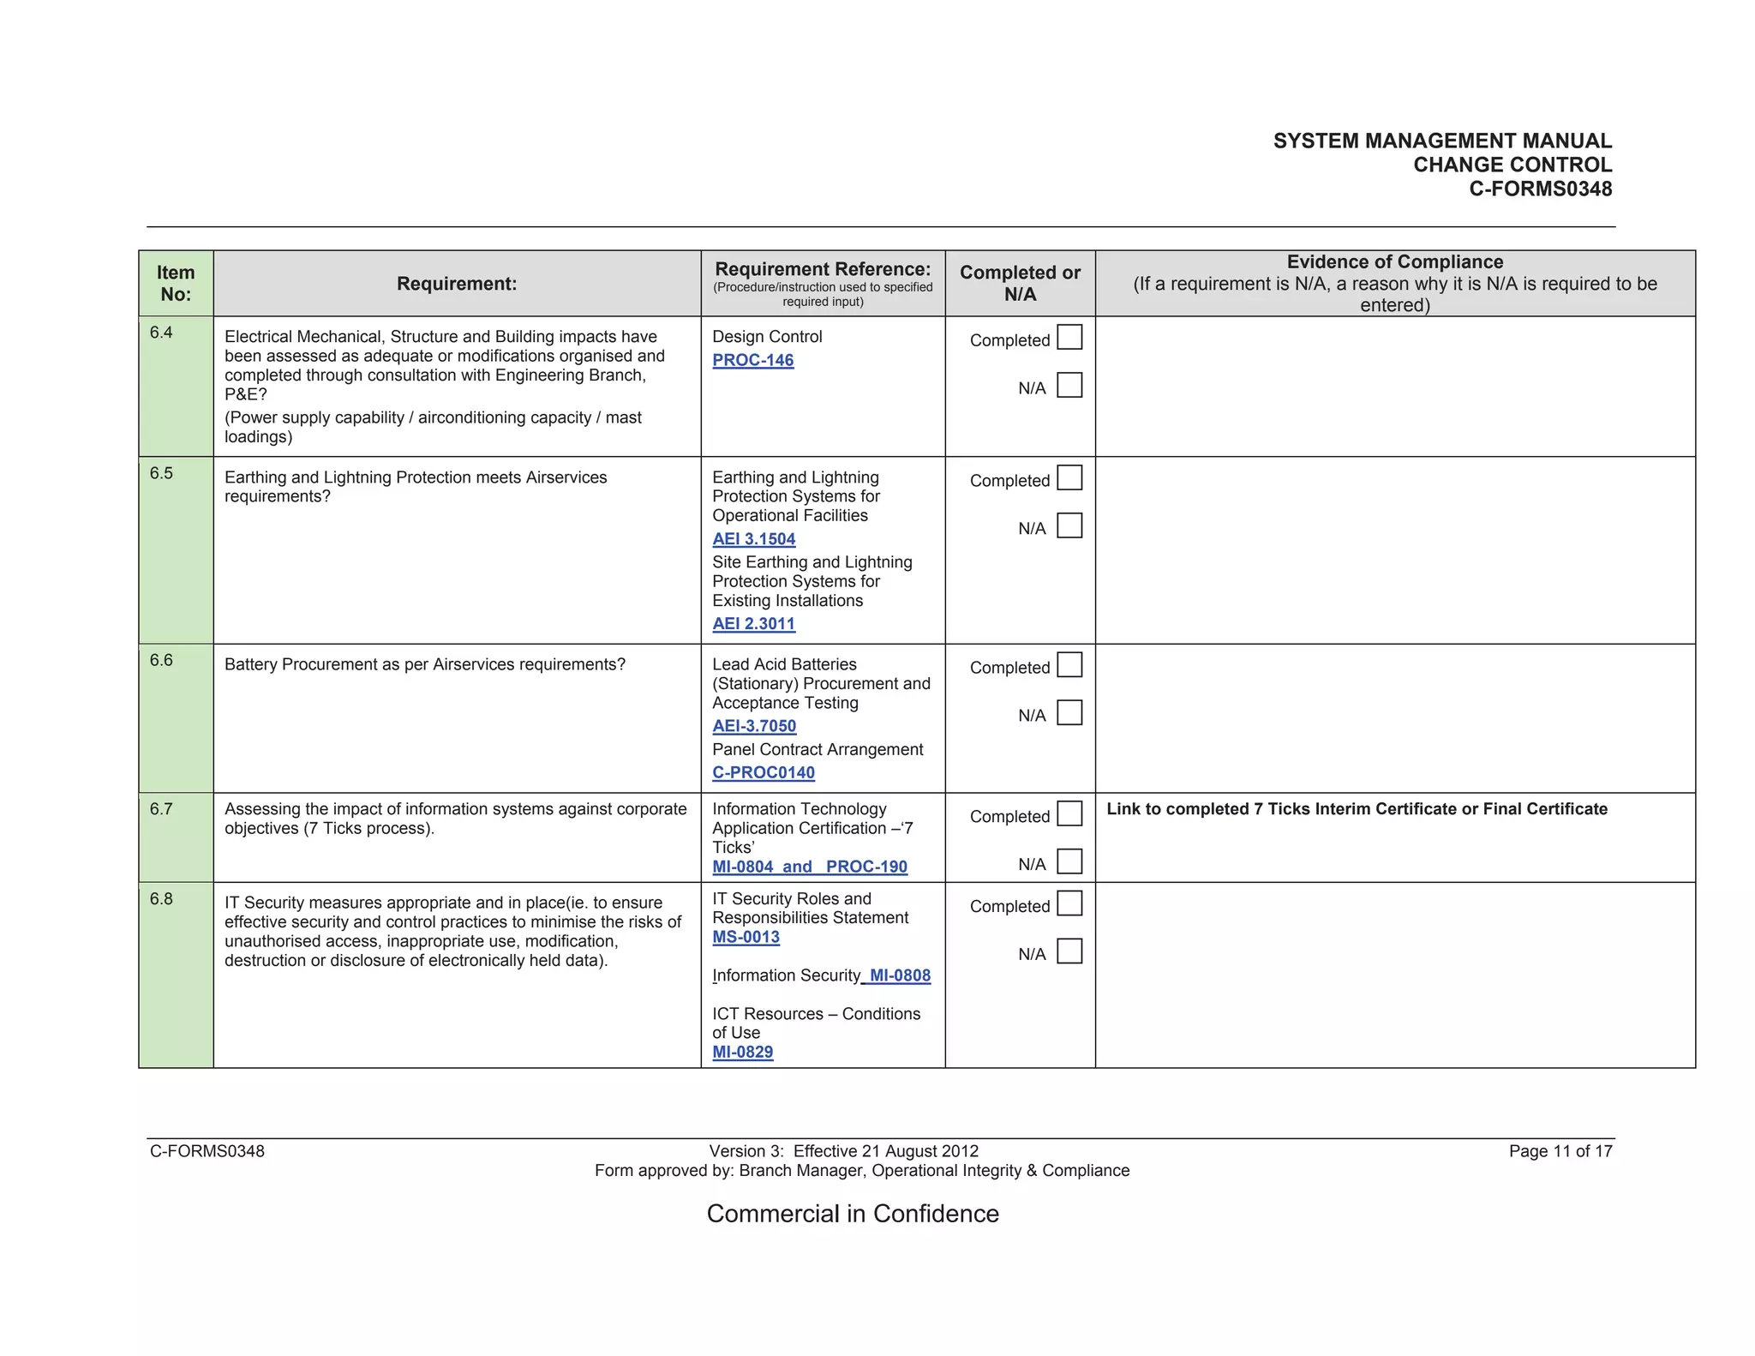Image resolution: width=1755 pixels, height=1356 pixels.
Task: Check N/A box for item 6.4
Action: (x=1069, y=386)
